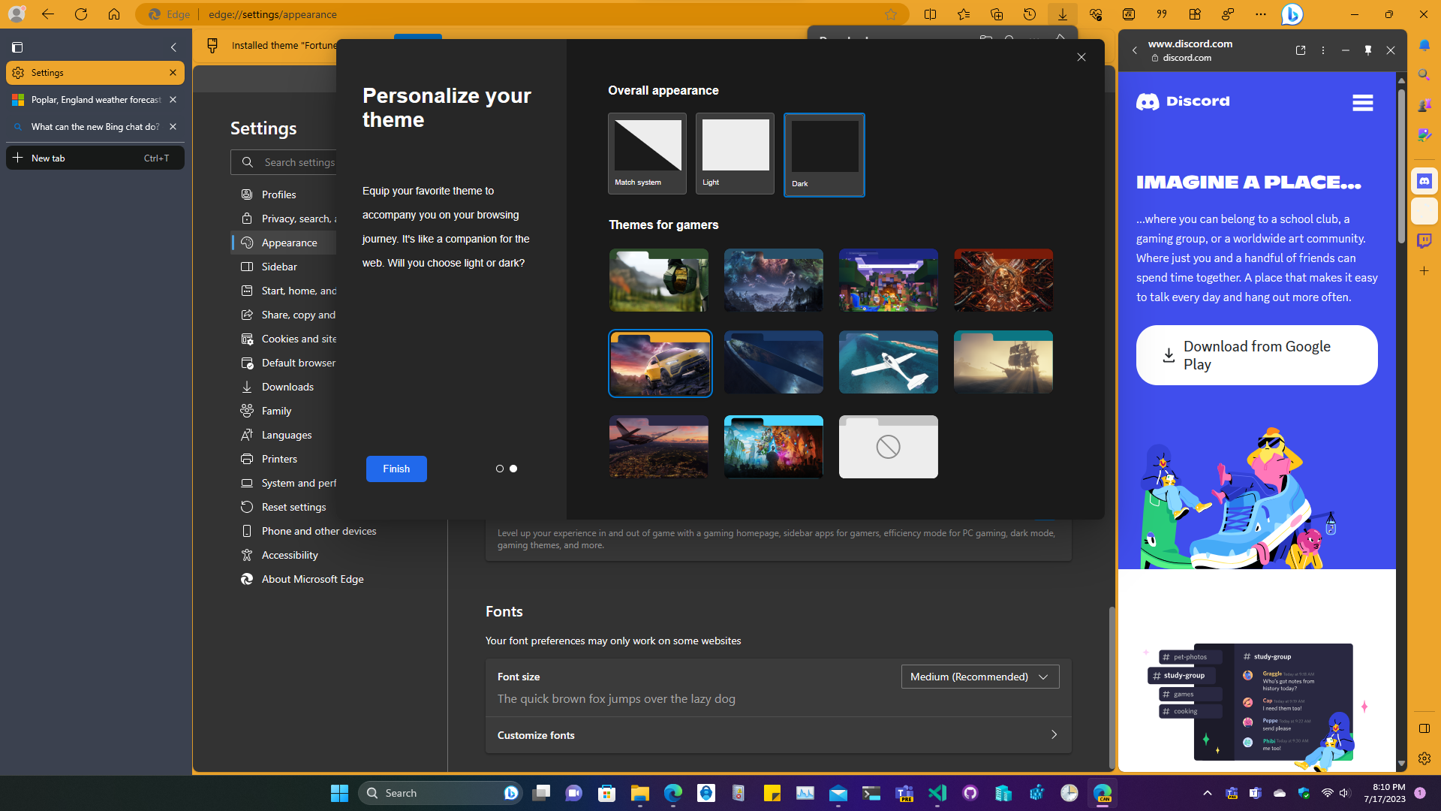The width and height of the screenshot is (1441, 811).
Task: Open a New tab
Action: (x=95, y=158)
